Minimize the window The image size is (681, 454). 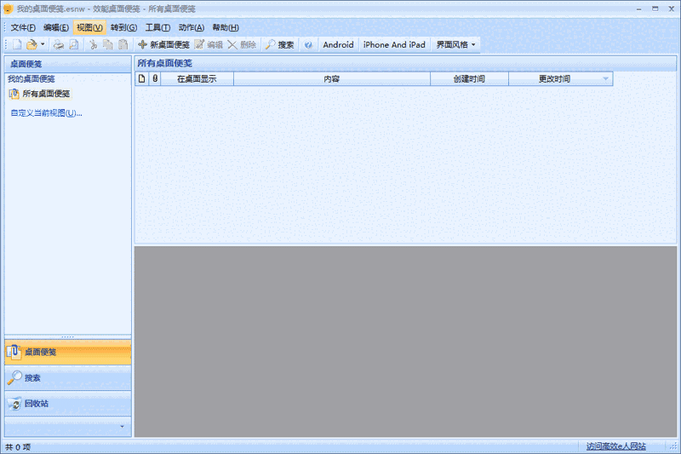639,9
